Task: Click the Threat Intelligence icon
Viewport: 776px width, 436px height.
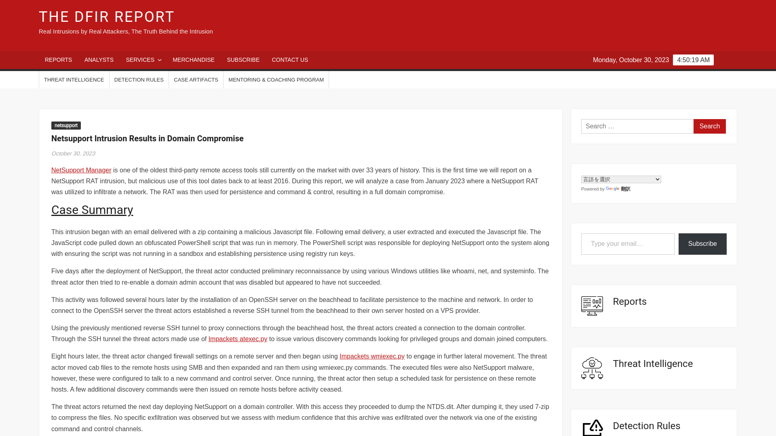Action: pyautogui.click(x=592, y=368)
